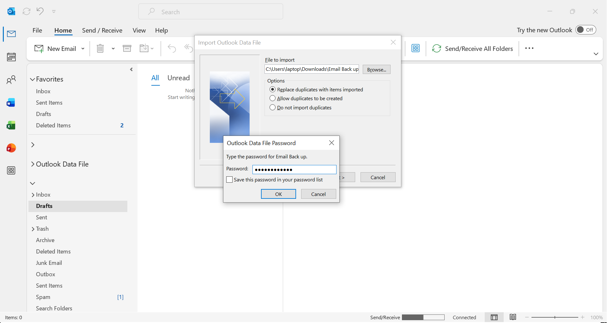Collapse the Favorites section
607x323 pixels.
33,79
